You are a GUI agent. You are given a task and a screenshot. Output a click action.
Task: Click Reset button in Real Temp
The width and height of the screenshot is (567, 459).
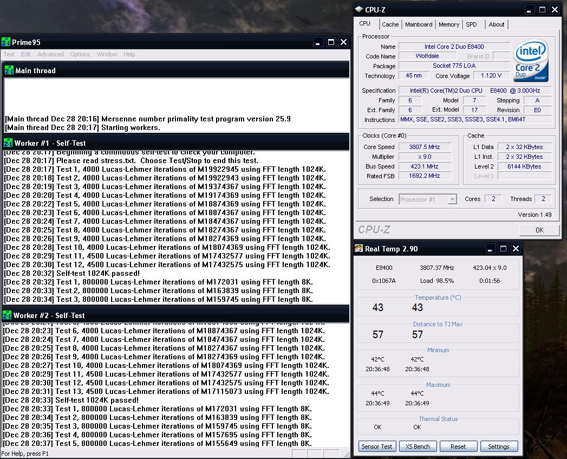(458, 447)
